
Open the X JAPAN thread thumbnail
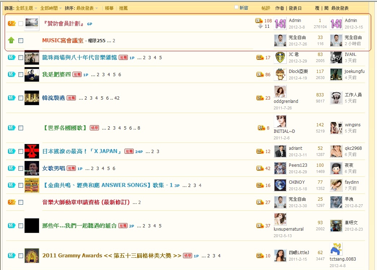[31, 151]
